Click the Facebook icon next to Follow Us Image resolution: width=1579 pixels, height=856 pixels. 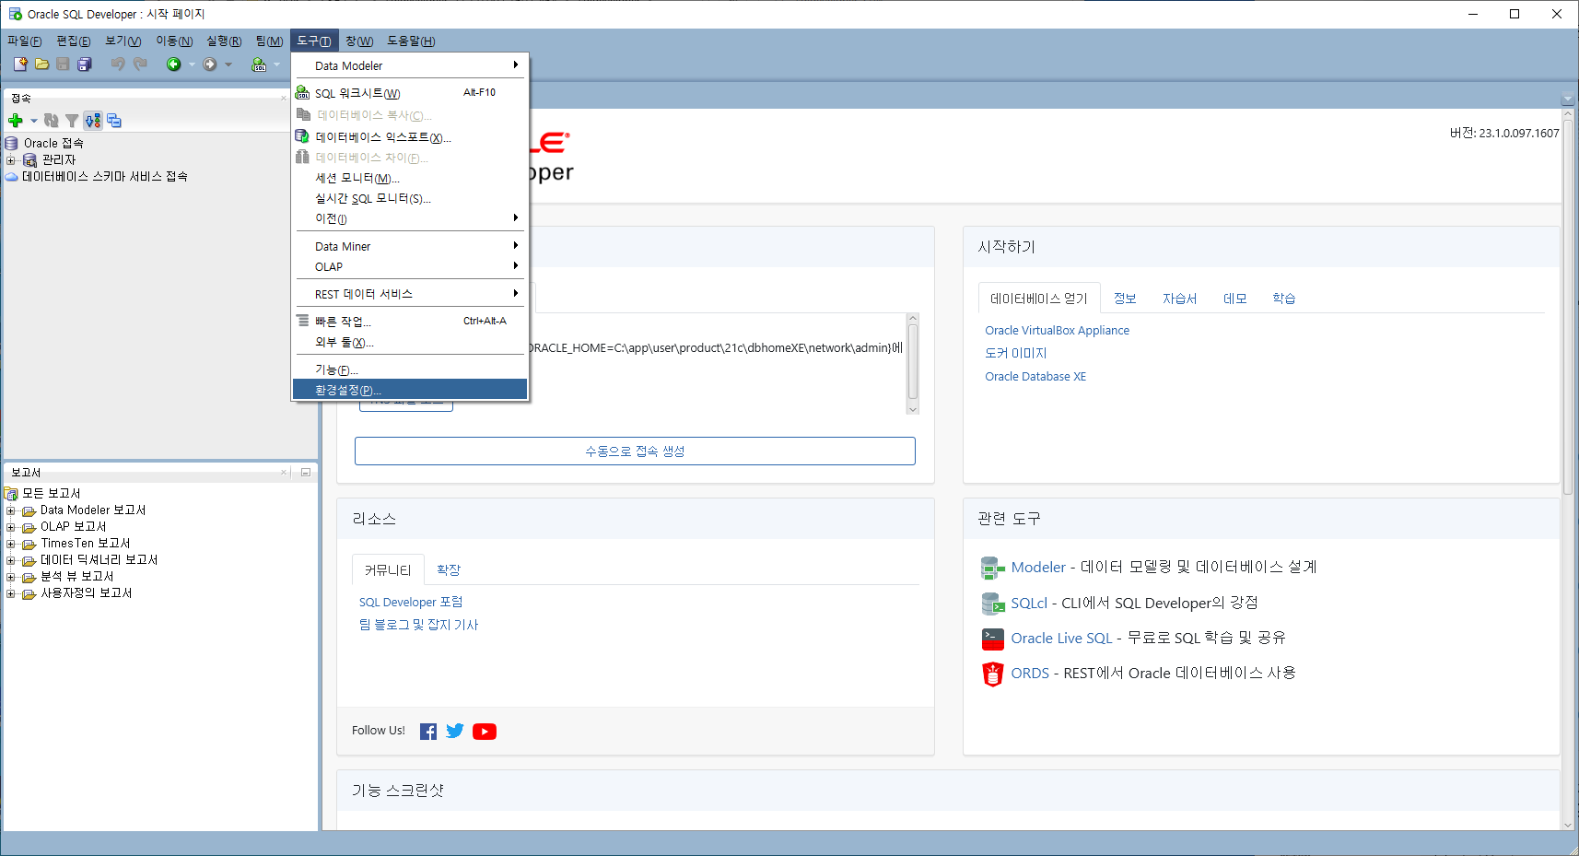point(428,732)
